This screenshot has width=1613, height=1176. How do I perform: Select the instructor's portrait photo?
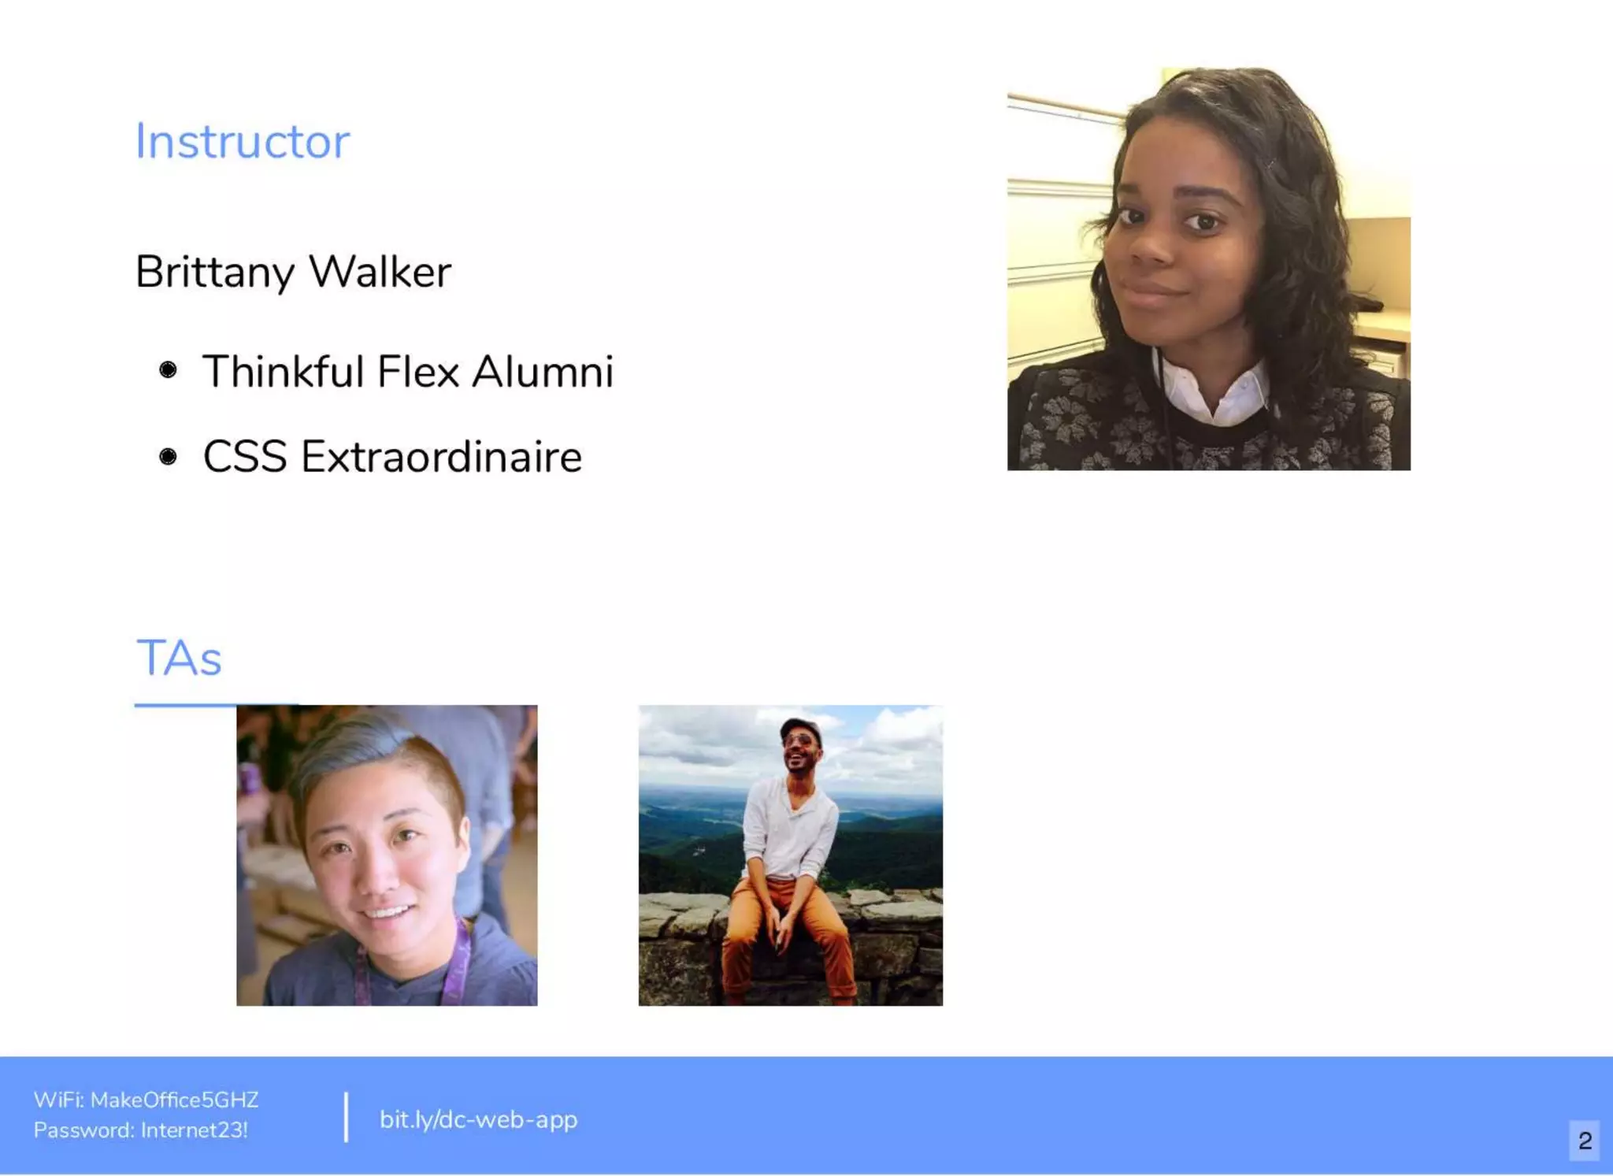pyautogui.click(x=1208, y=269)
